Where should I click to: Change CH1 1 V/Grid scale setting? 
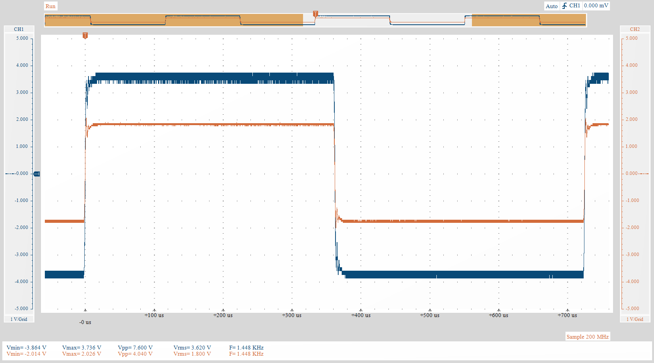tap(19, 319)
